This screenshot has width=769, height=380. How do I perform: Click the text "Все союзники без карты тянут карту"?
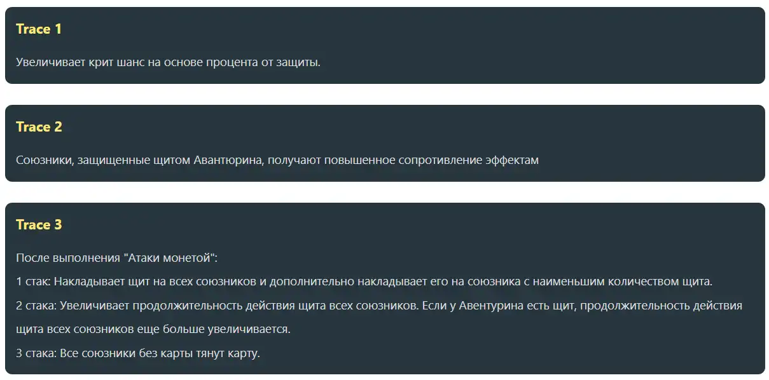[159, 353]
